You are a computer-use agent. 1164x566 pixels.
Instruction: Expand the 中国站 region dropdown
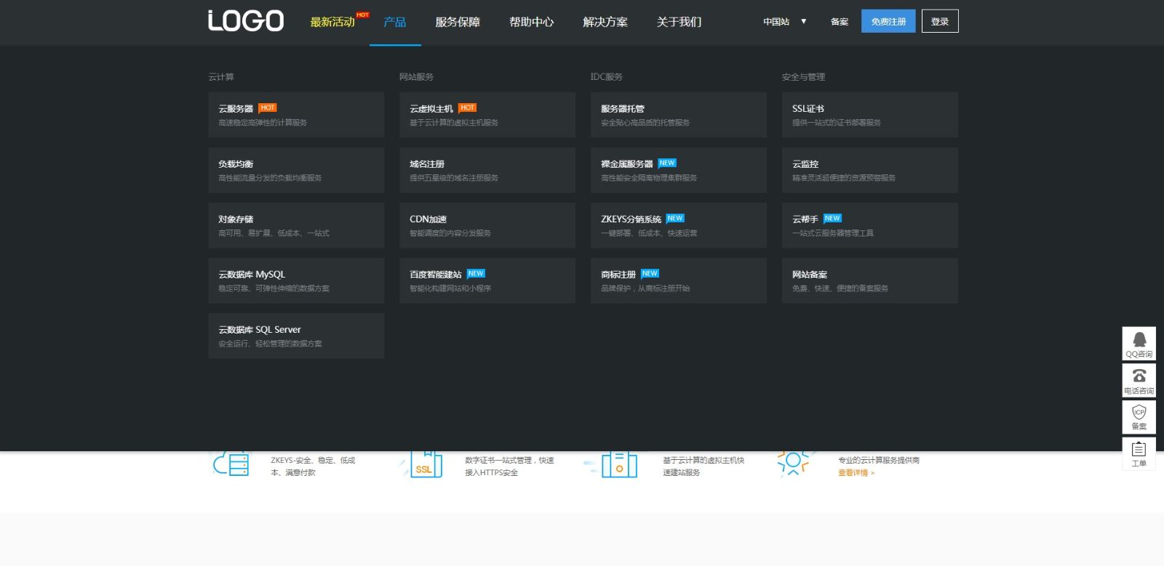[784, 22]
